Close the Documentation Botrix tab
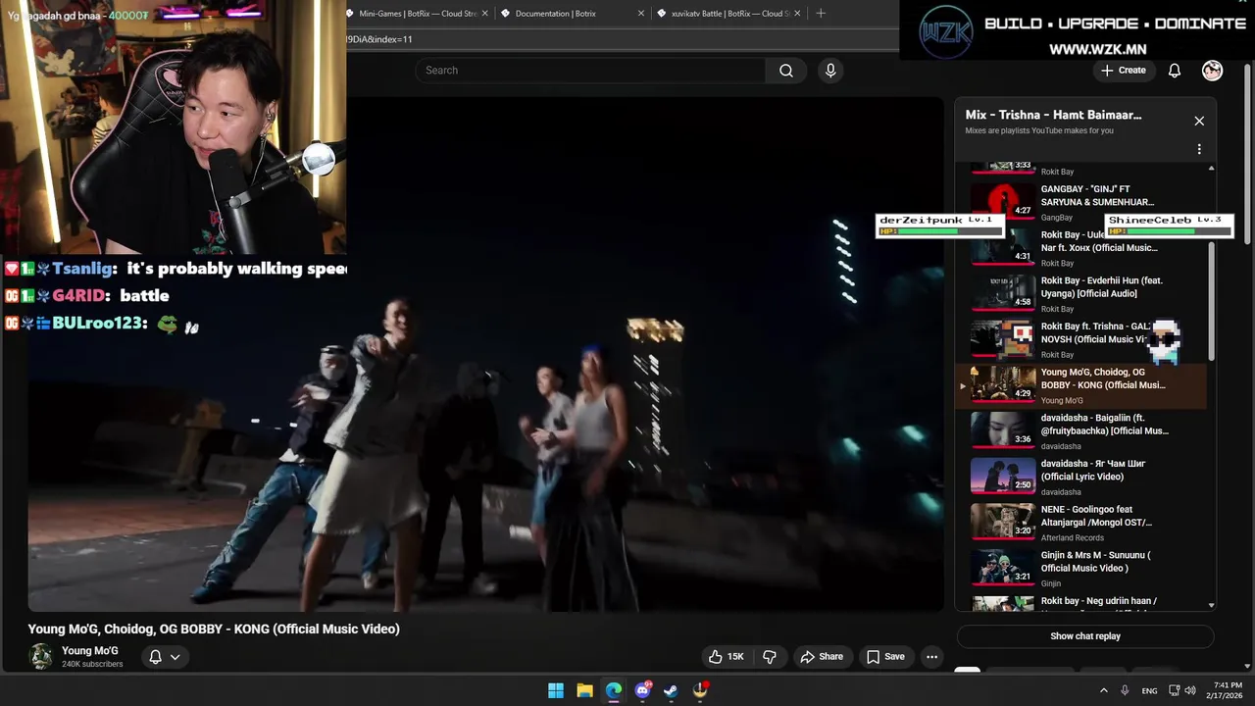 click(641, 14)
